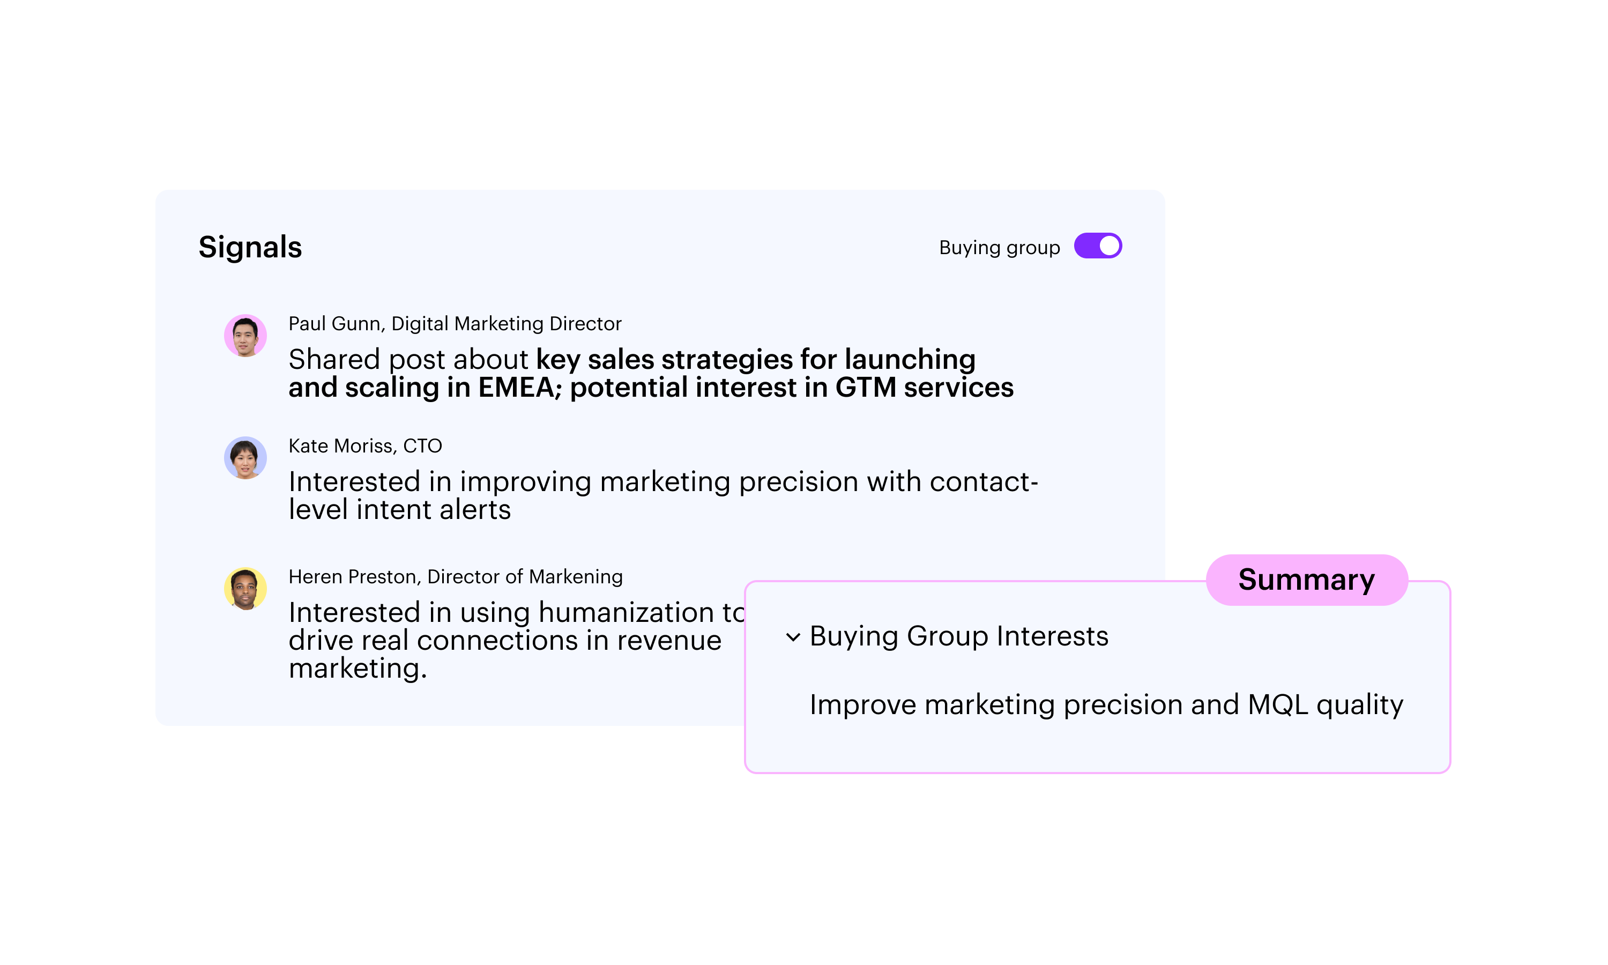Viewport: 1608px width, 965px height.
Task: Click the Buying Group Interests heading
Action: pos(959,636)
